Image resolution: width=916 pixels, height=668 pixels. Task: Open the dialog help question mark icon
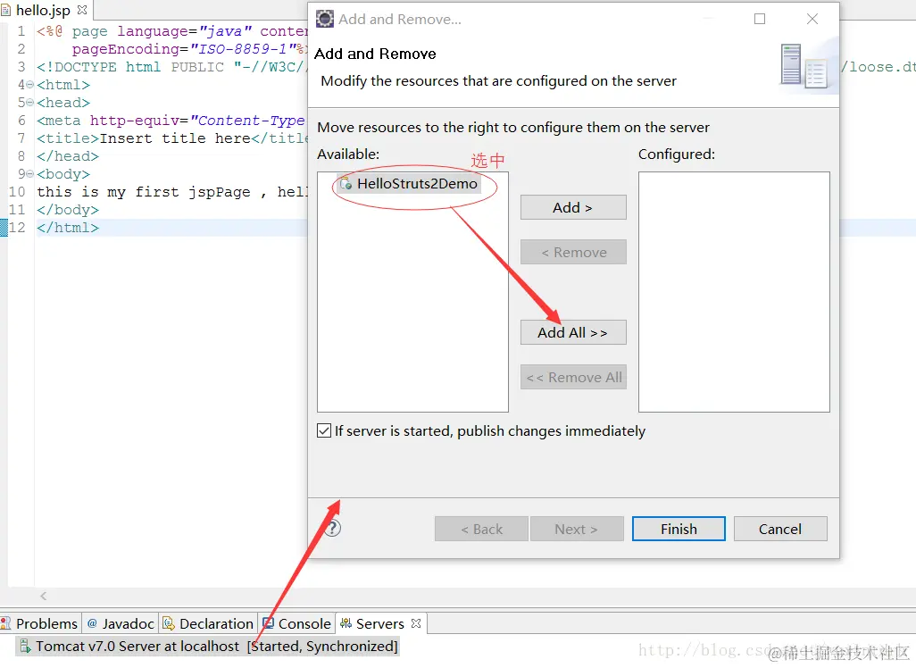[332, 529]
